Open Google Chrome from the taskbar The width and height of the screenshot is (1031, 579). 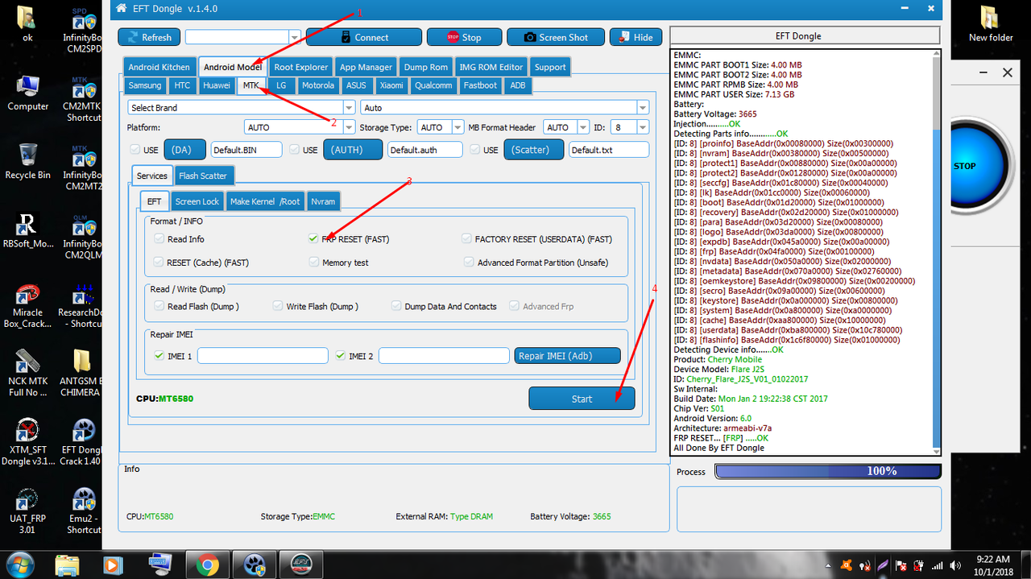207,565
